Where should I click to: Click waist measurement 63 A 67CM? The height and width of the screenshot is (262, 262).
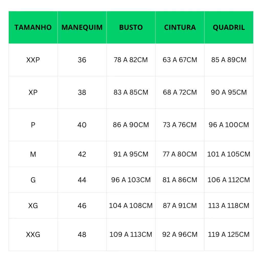(180, 60)
